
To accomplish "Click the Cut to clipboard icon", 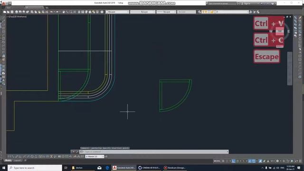I will (32, 12).
